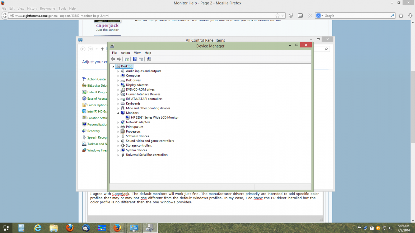The image size is (415, 233).
Task: Select Universal Serial Bus controllers category
Action: [147, 155]
